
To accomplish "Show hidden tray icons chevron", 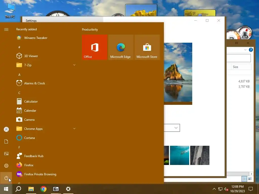I will (214, 189).
